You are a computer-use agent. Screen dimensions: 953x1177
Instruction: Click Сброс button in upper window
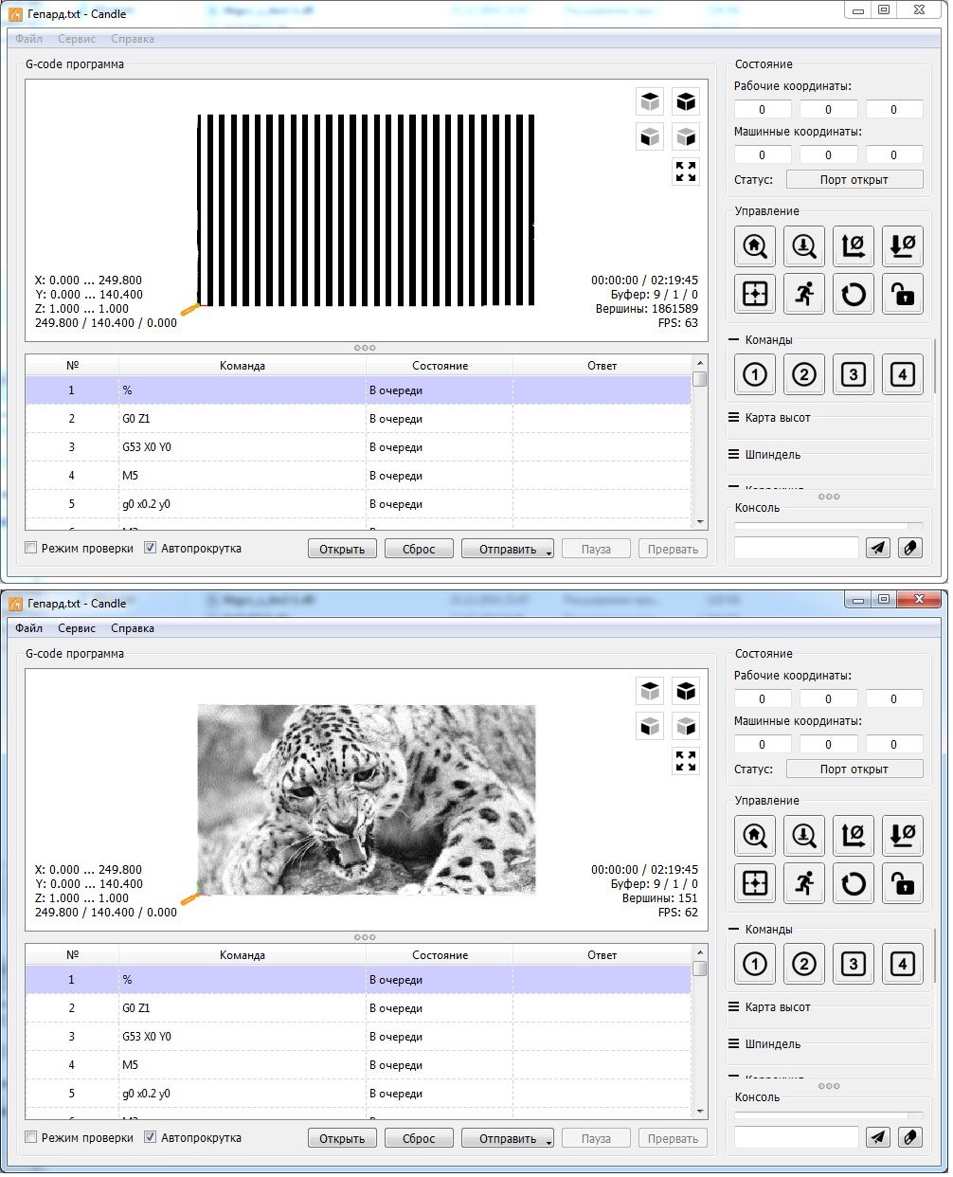(419, 549)
